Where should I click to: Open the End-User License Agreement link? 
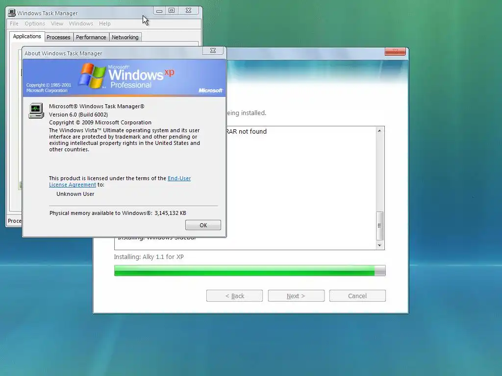tap(120, 181)
